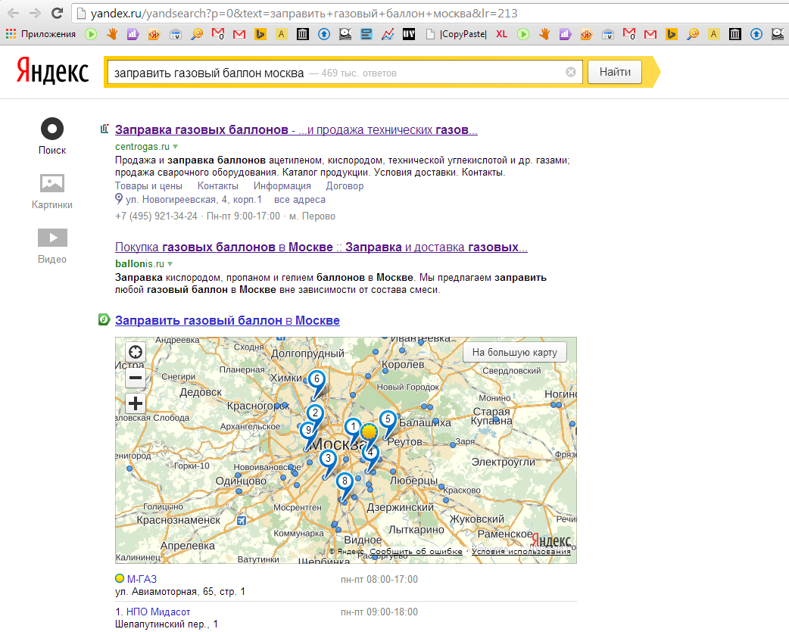Screen dimensions: 789x632
Task: Switch to Видео search
Action: [x=52, y=246]
